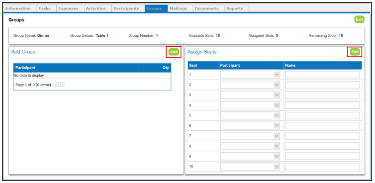Click the Name field for seat 9

pos(322,156)
